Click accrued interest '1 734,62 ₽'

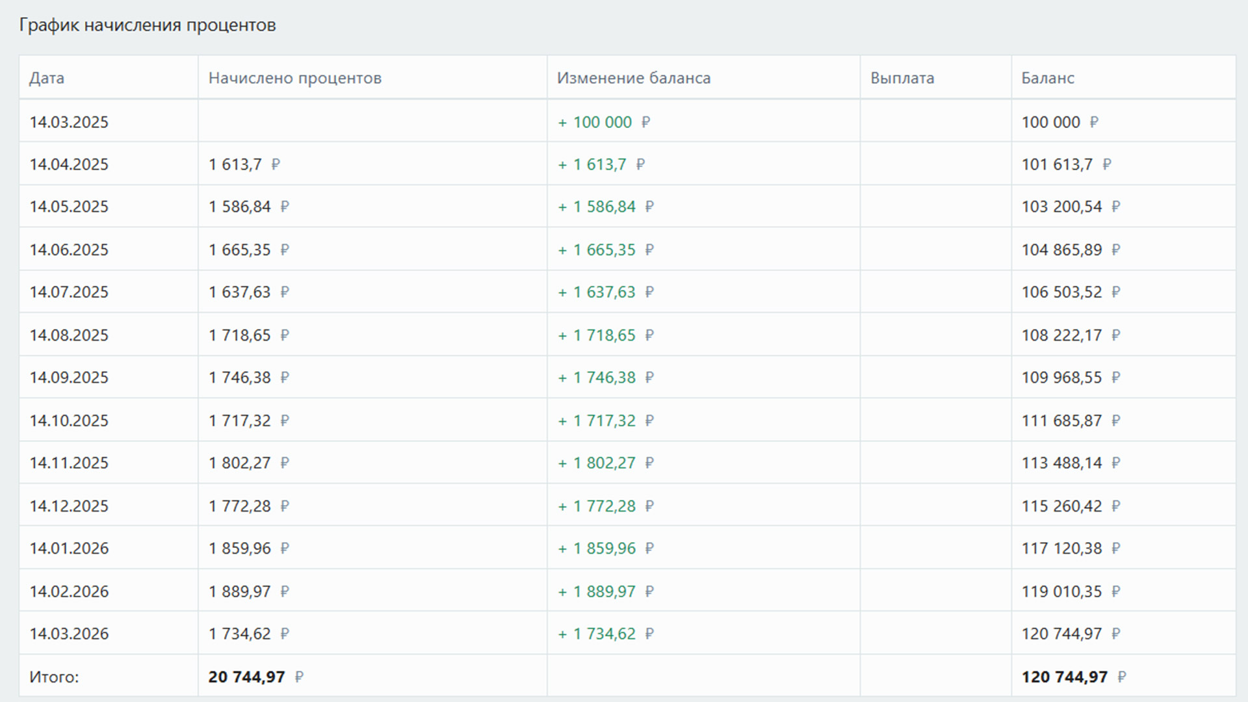coord(249,634)
